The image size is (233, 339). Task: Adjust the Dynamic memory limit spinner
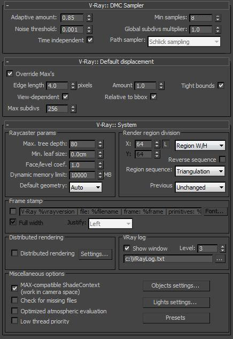coord(100,175)
